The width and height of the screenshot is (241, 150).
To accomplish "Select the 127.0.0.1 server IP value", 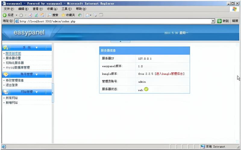I will (145, 58).
